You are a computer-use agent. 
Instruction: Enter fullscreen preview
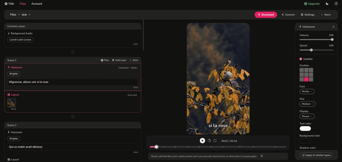[x=215, y=141]
